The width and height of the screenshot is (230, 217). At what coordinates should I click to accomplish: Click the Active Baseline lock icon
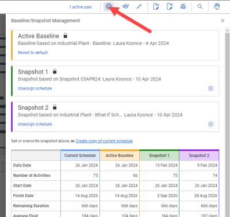tap(66, 36)
